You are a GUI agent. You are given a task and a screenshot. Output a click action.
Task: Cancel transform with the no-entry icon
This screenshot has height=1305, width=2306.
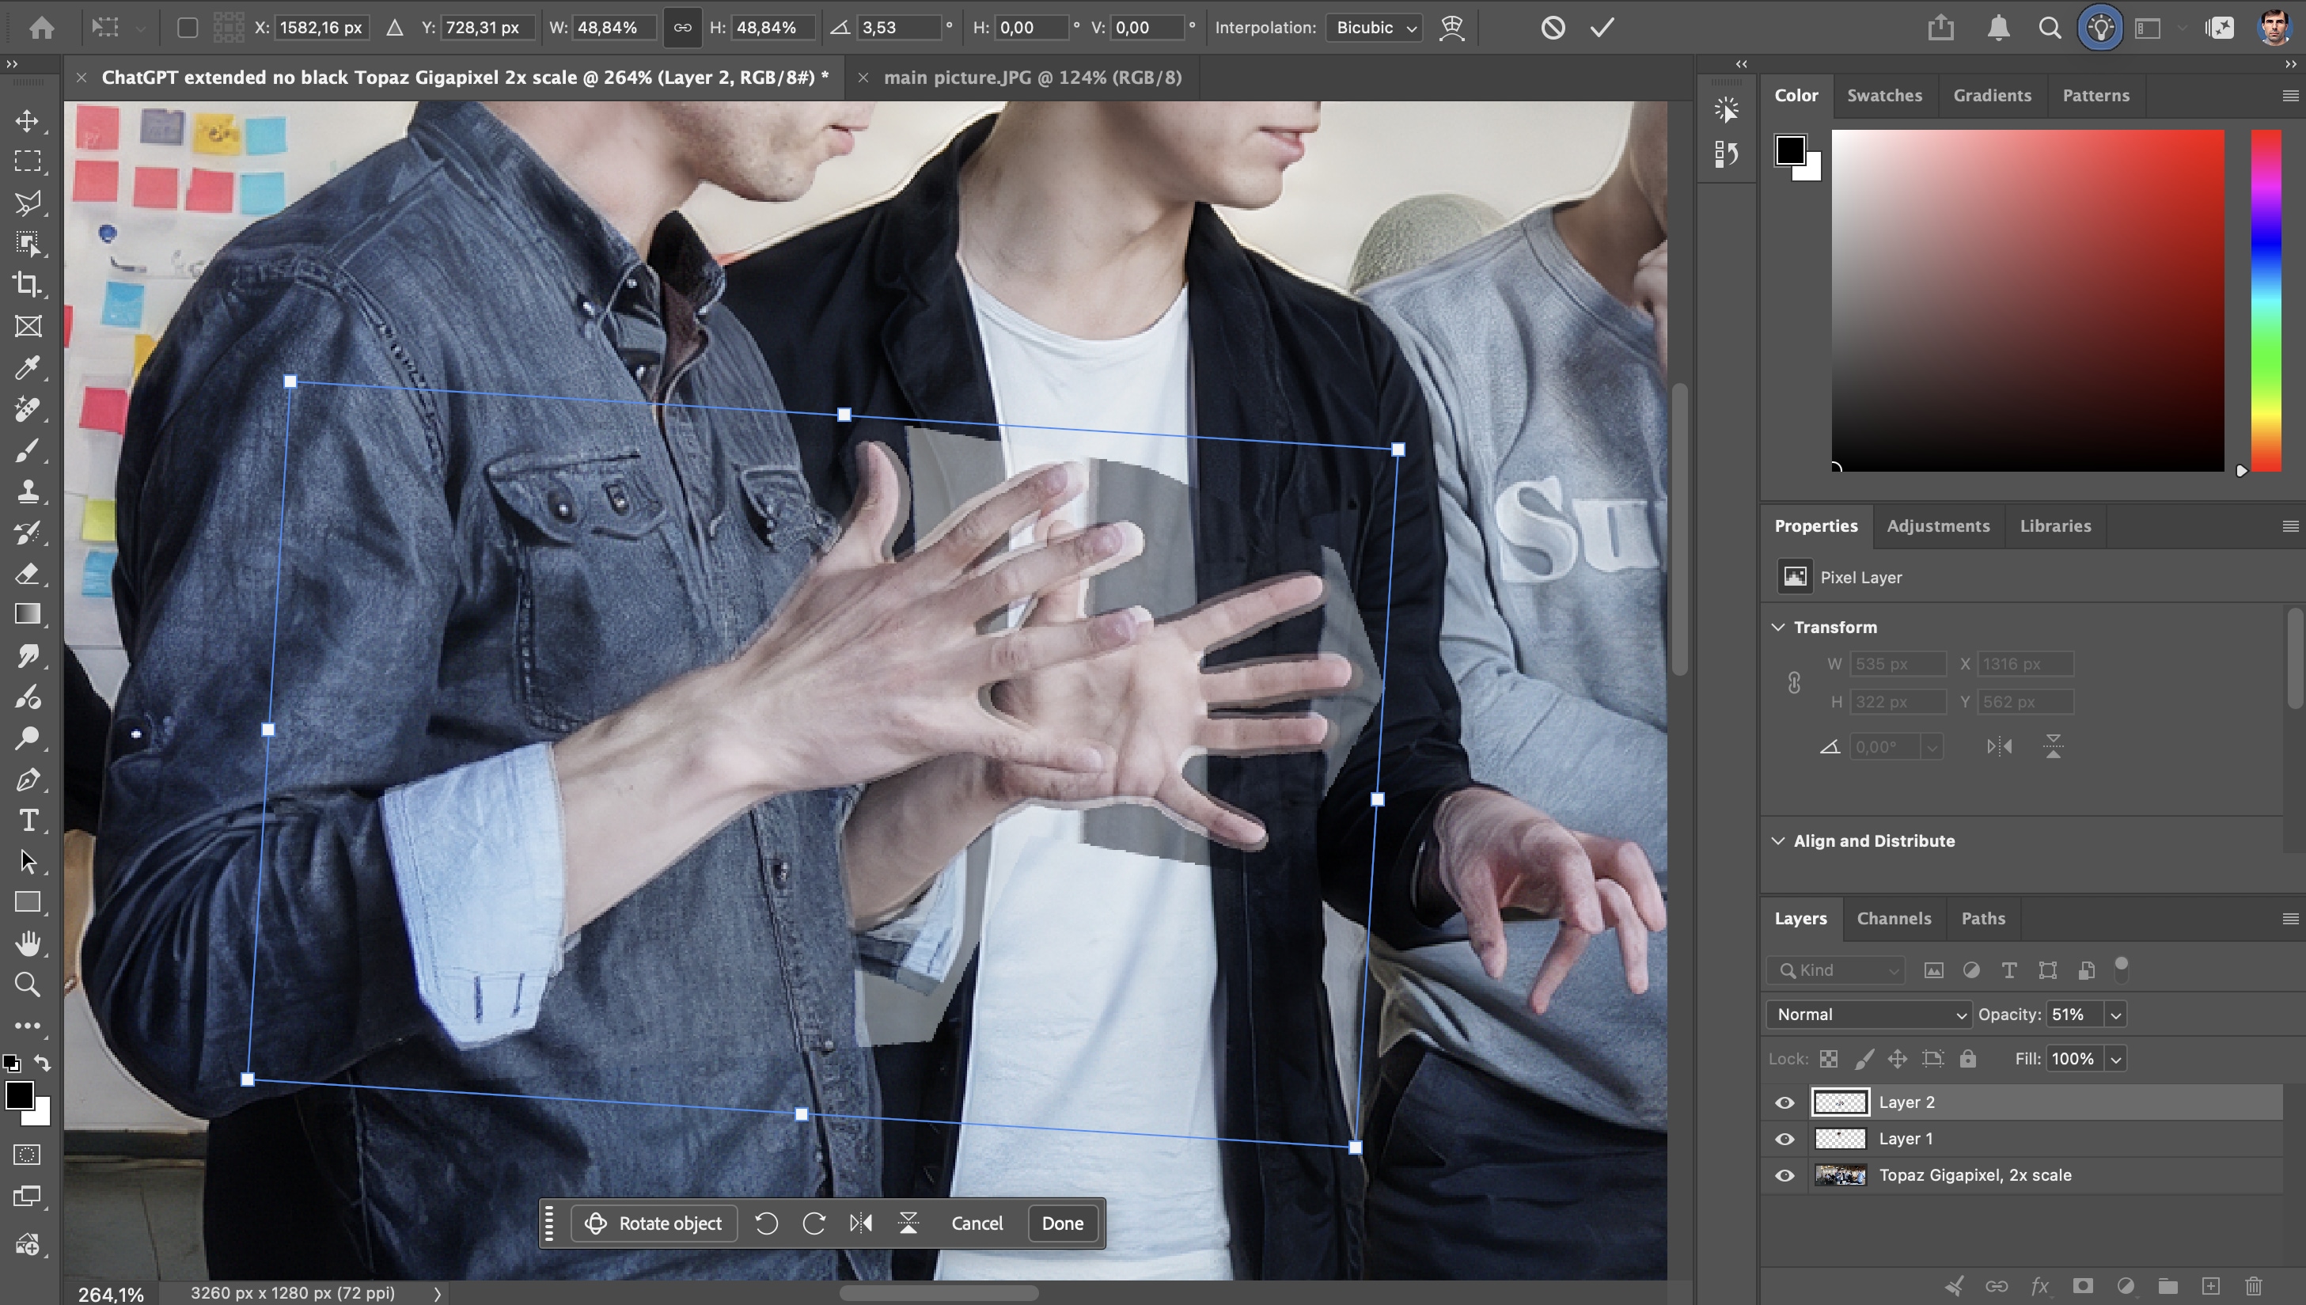coord(1553,28)
